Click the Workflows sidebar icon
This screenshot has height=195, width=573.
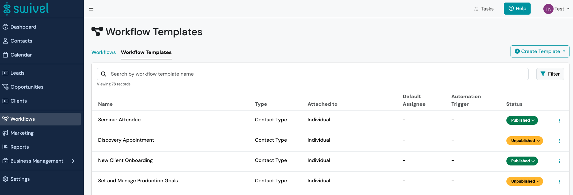tap(5, 119)
